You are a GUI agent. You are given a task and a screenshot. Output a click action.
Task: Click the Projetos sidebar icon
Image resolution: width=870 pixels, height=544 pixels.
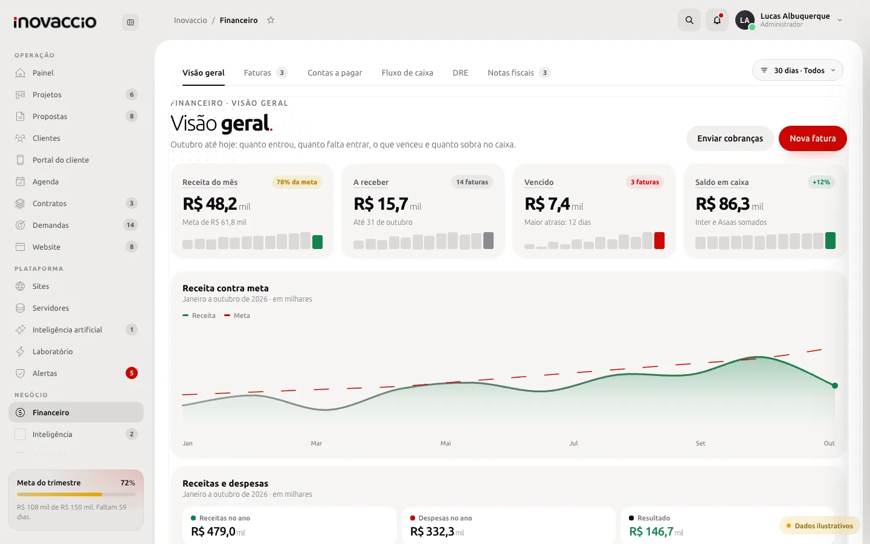(x=21, y=94)
